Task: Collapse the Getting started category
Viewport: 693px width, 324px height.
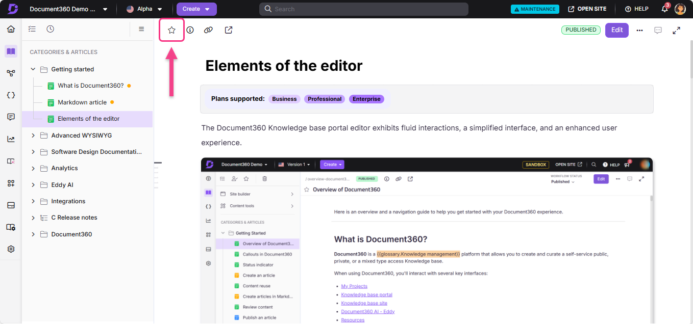Action: pyautogui.click(x=33, y=69)
